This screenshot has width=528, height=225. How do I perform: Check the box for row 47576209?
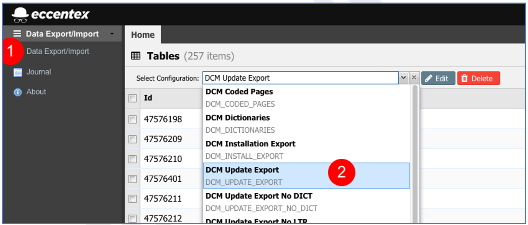[x=132, y=139]
